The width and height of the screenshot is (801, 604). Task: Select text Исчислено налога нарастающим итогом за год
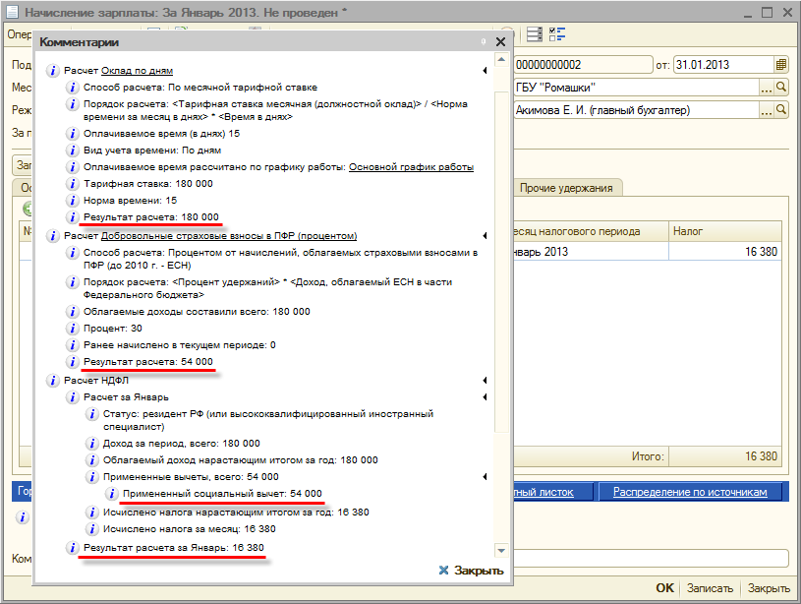[x=218, y=513]
